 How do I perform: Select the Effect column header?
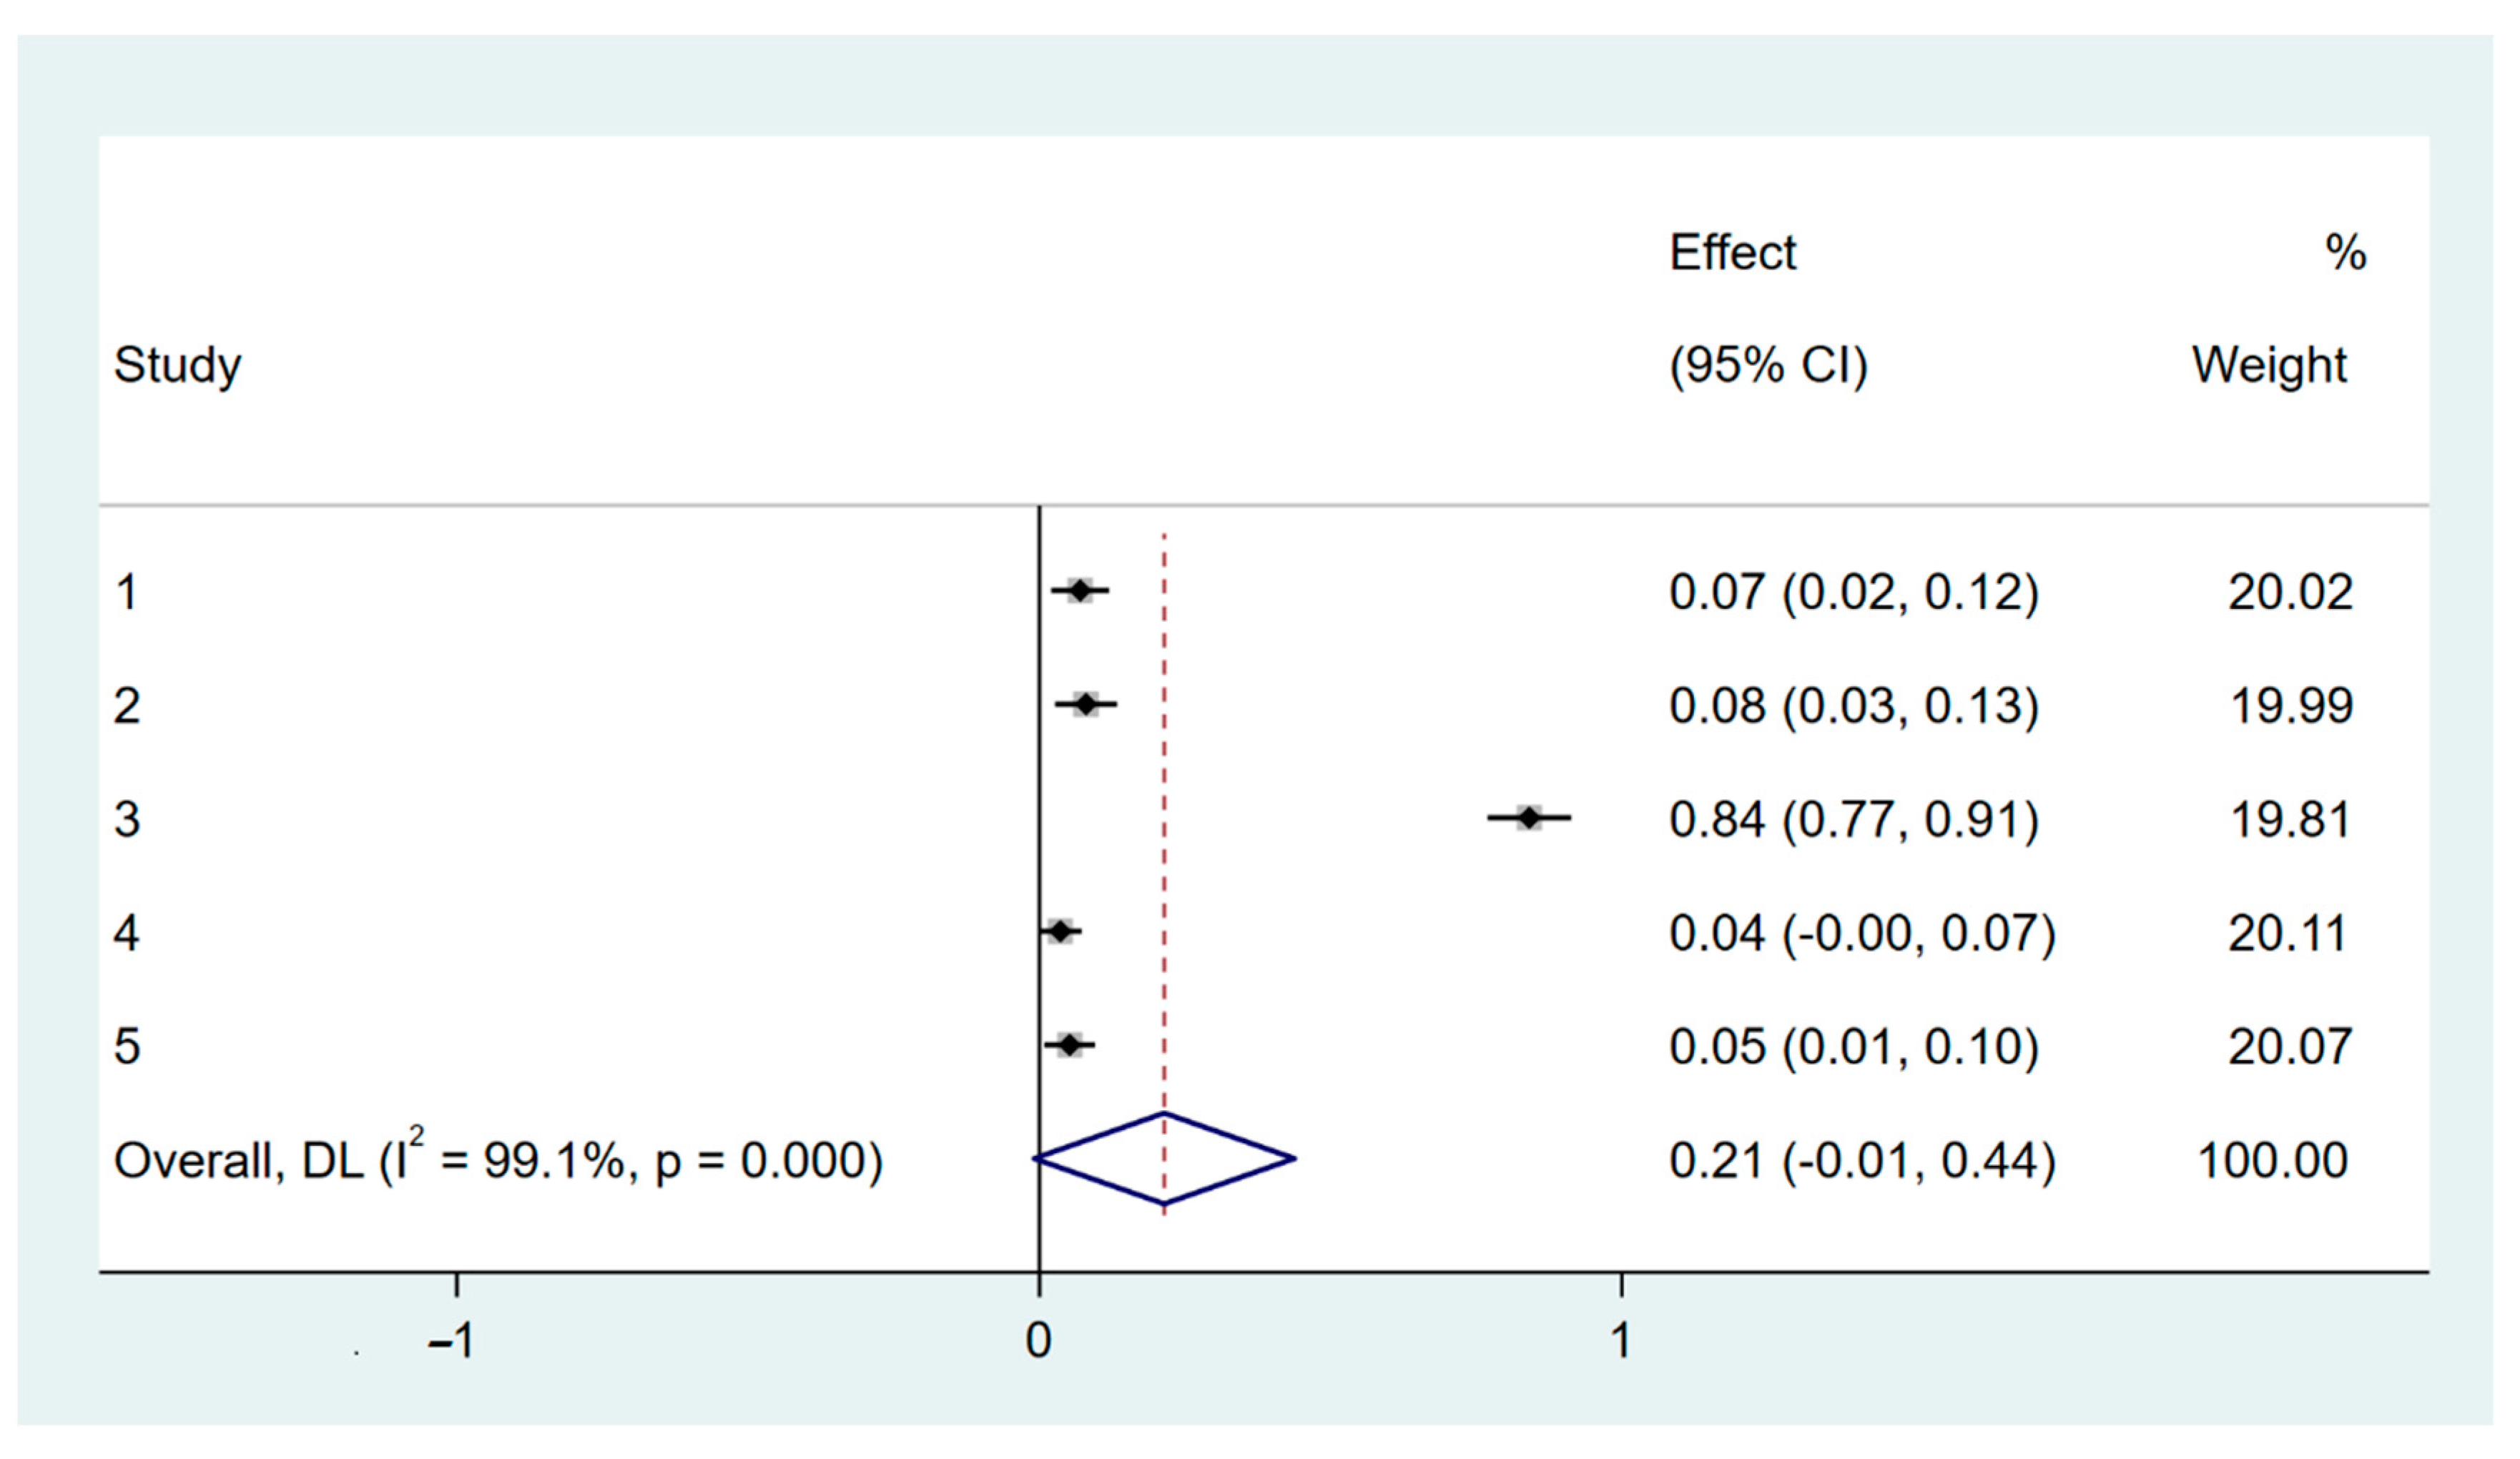pyautogui.click(x=1733, y=253)
